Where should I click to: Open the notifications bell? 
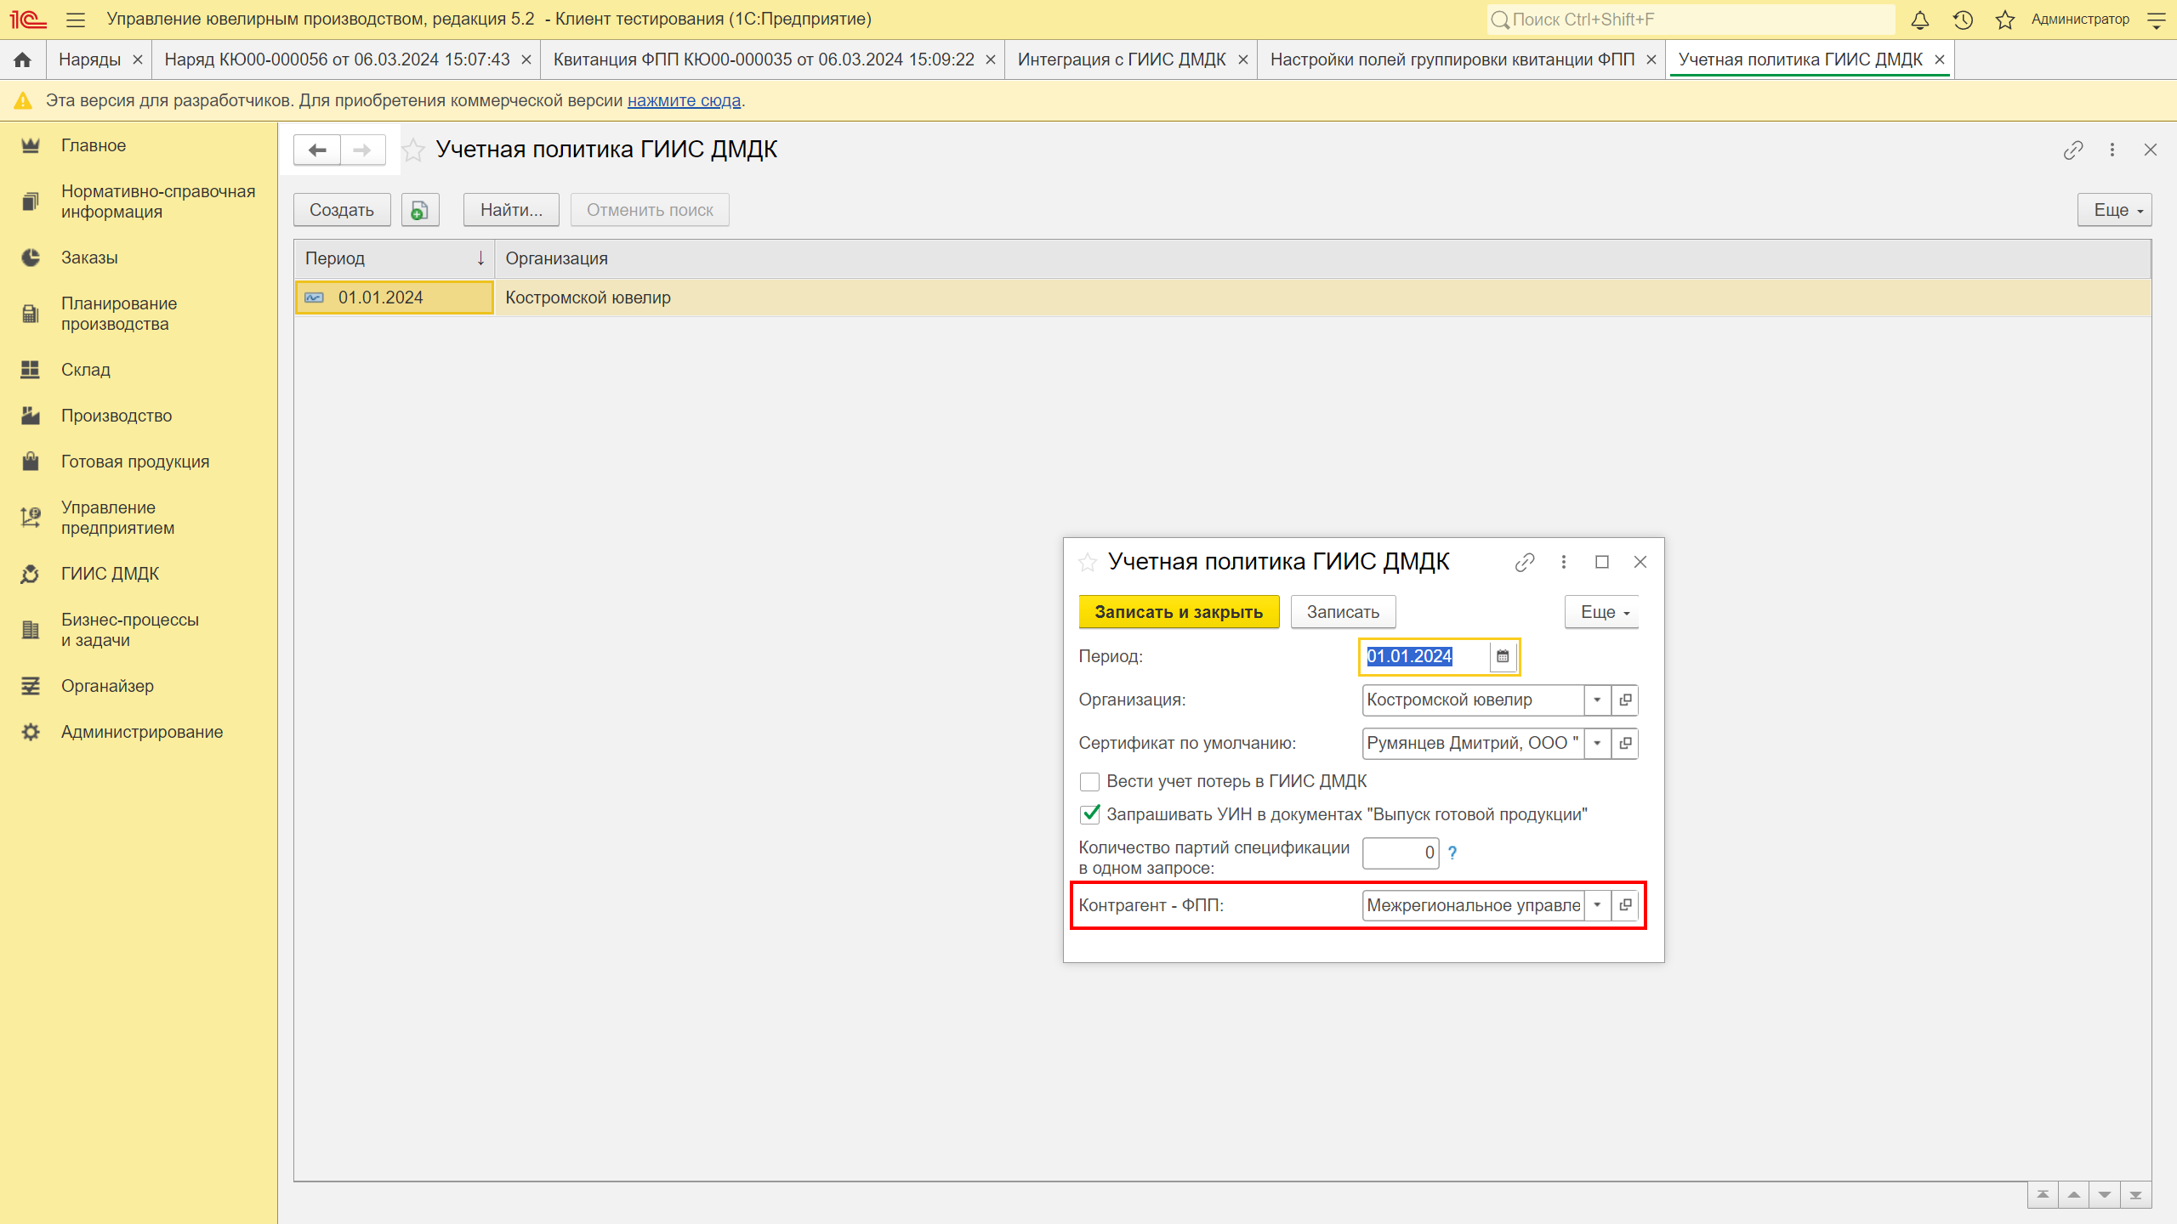pyautogui.click(x=1919, y=20)
